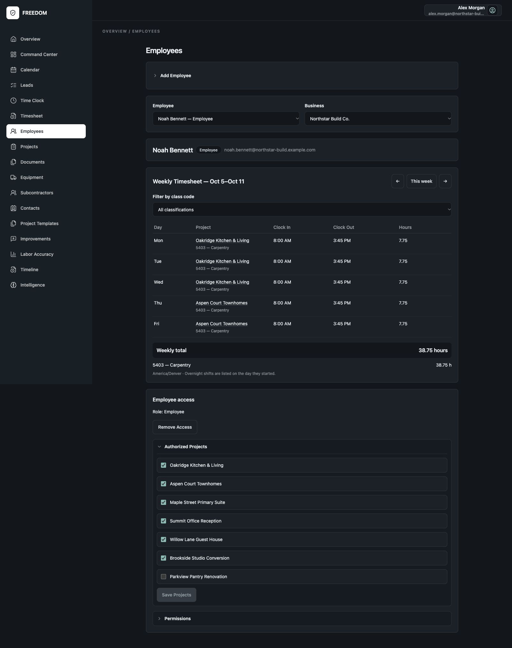Screen dimensions: 512x648
Task: Click the Command Center grid icon
Action: (x=13, y=54)
